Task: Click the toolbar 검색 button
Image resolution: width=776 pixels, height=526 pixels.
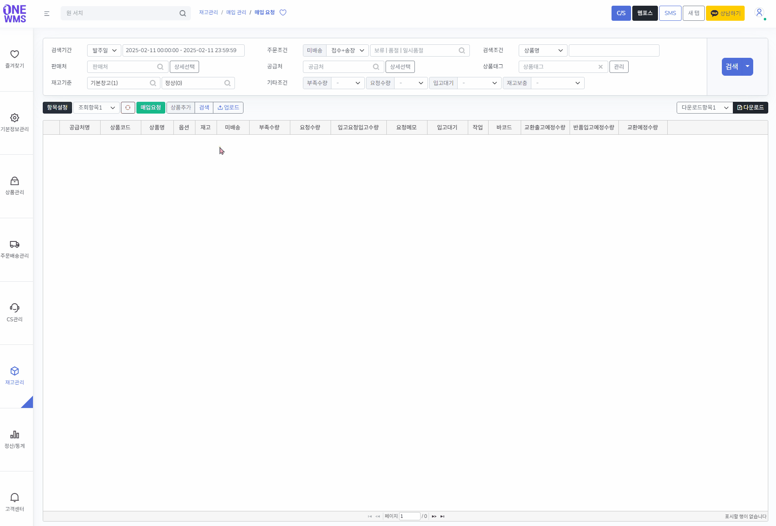Action: 204,107
